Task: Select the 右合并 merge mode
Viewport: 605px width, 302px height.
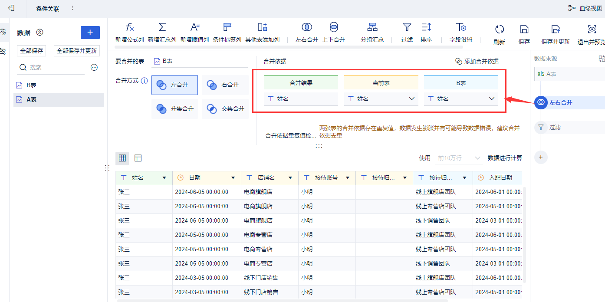Action: [x=225, y=85]
